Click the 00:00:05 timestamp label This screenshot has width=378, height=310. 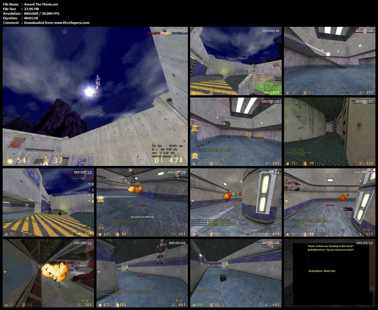point(176,31)
